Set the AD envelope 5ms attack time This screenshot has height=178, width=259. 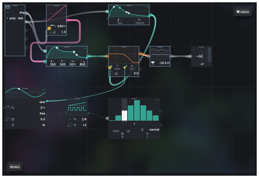pos(120,23)
